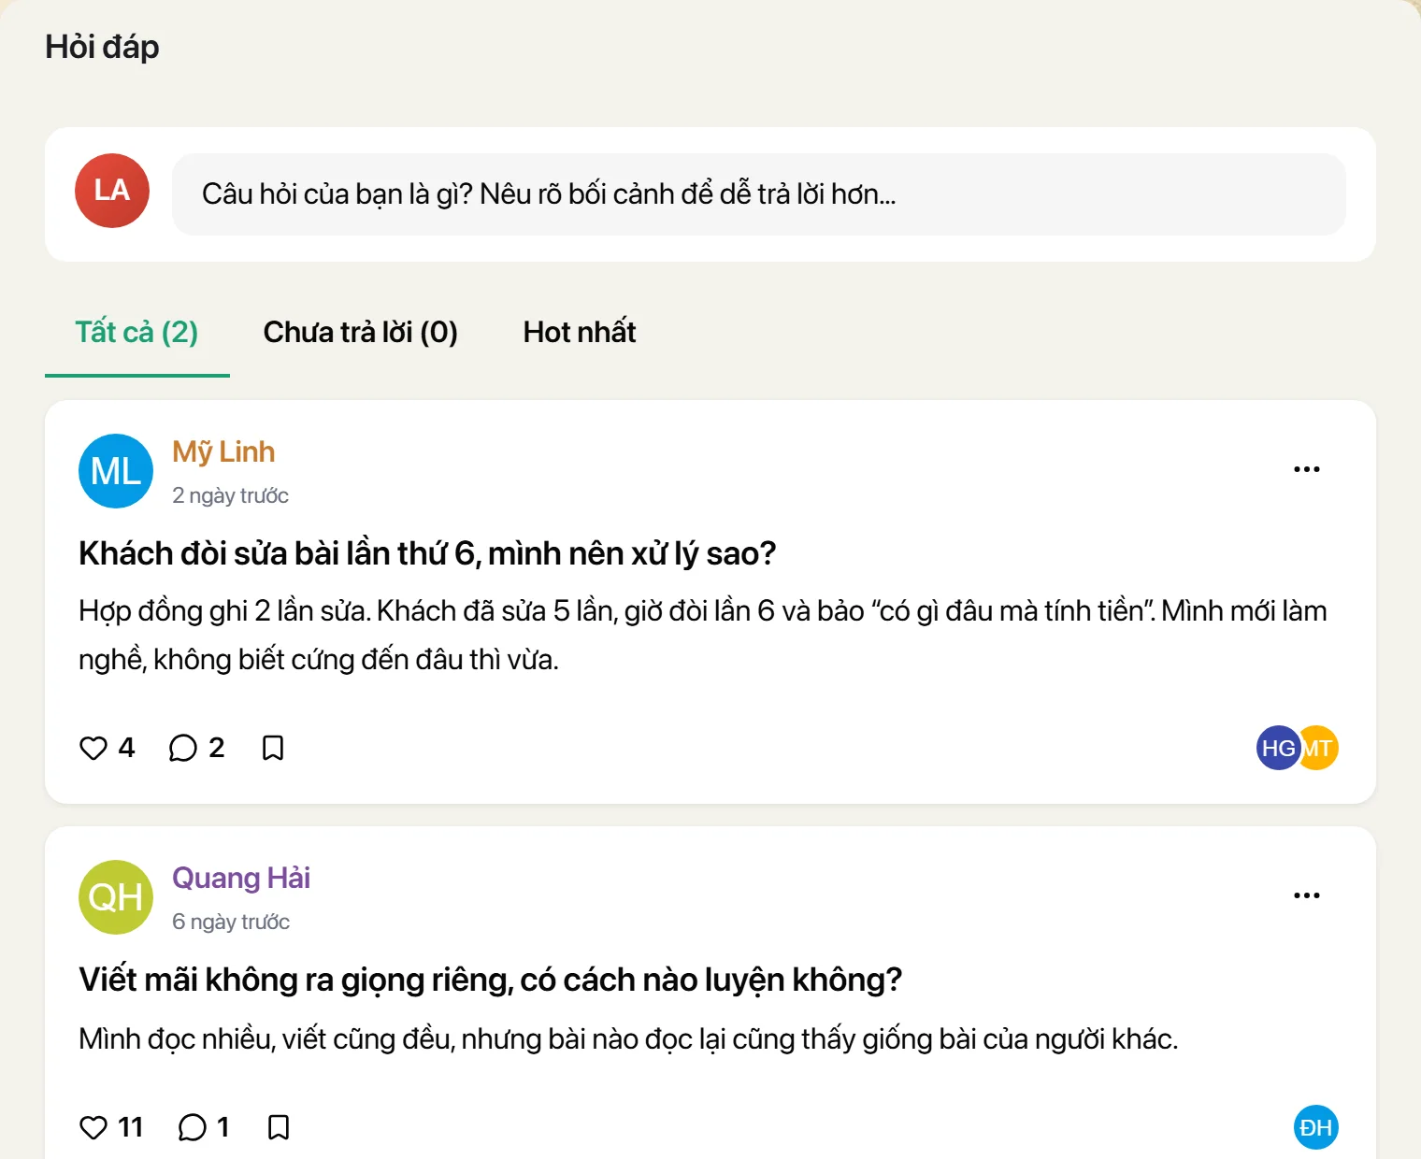Click the HG replier avatar
The image size is (1421, 1159).
pos(1278,748)
